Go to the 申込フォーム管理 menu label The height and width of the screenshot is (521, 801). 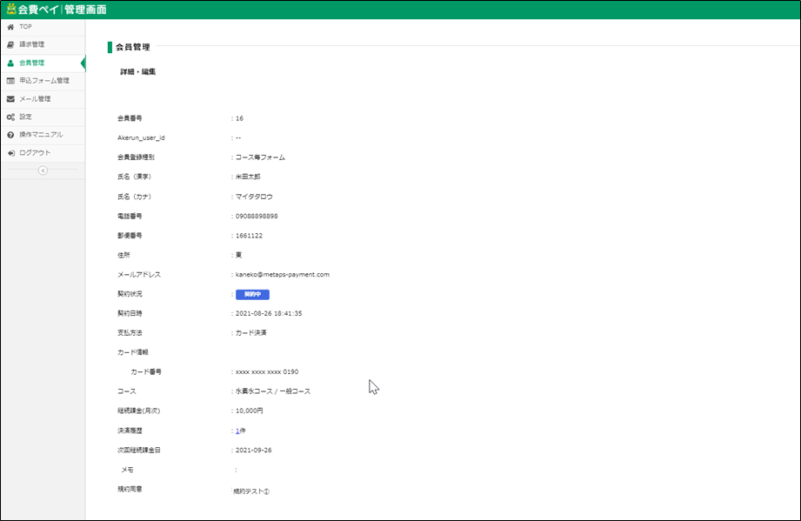click(x=44, y=81)
